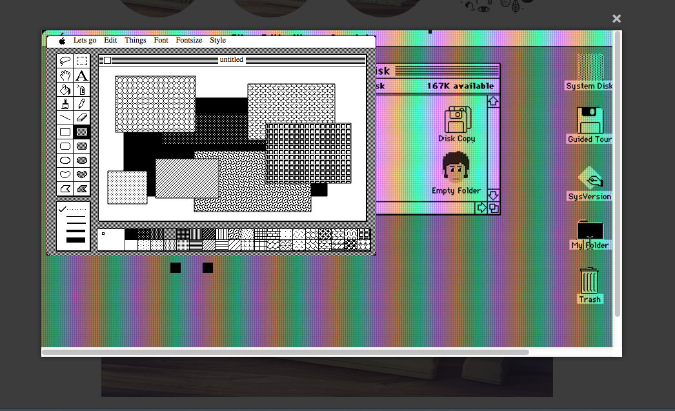The width and height of the screenshot is (675, 411).
Task: Select the filled Oval tool
Action: [82, 160]
